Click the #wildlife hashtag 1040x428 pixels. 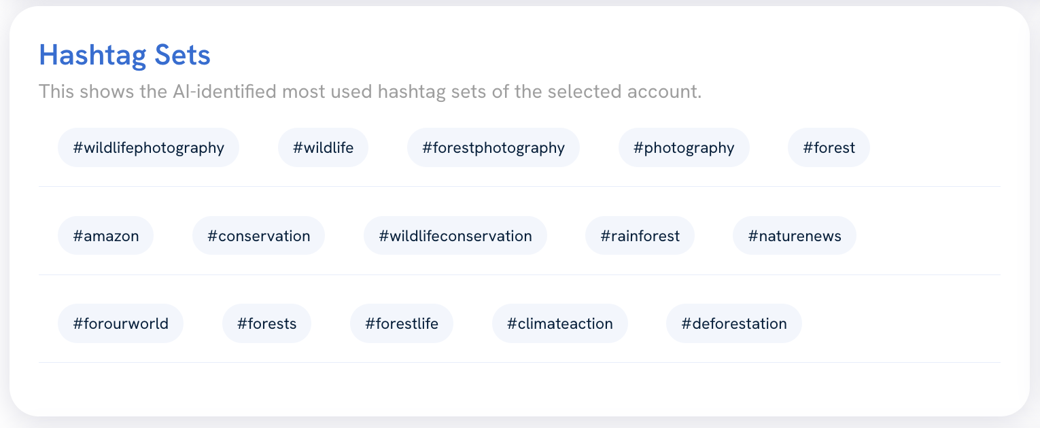[323, 147]
